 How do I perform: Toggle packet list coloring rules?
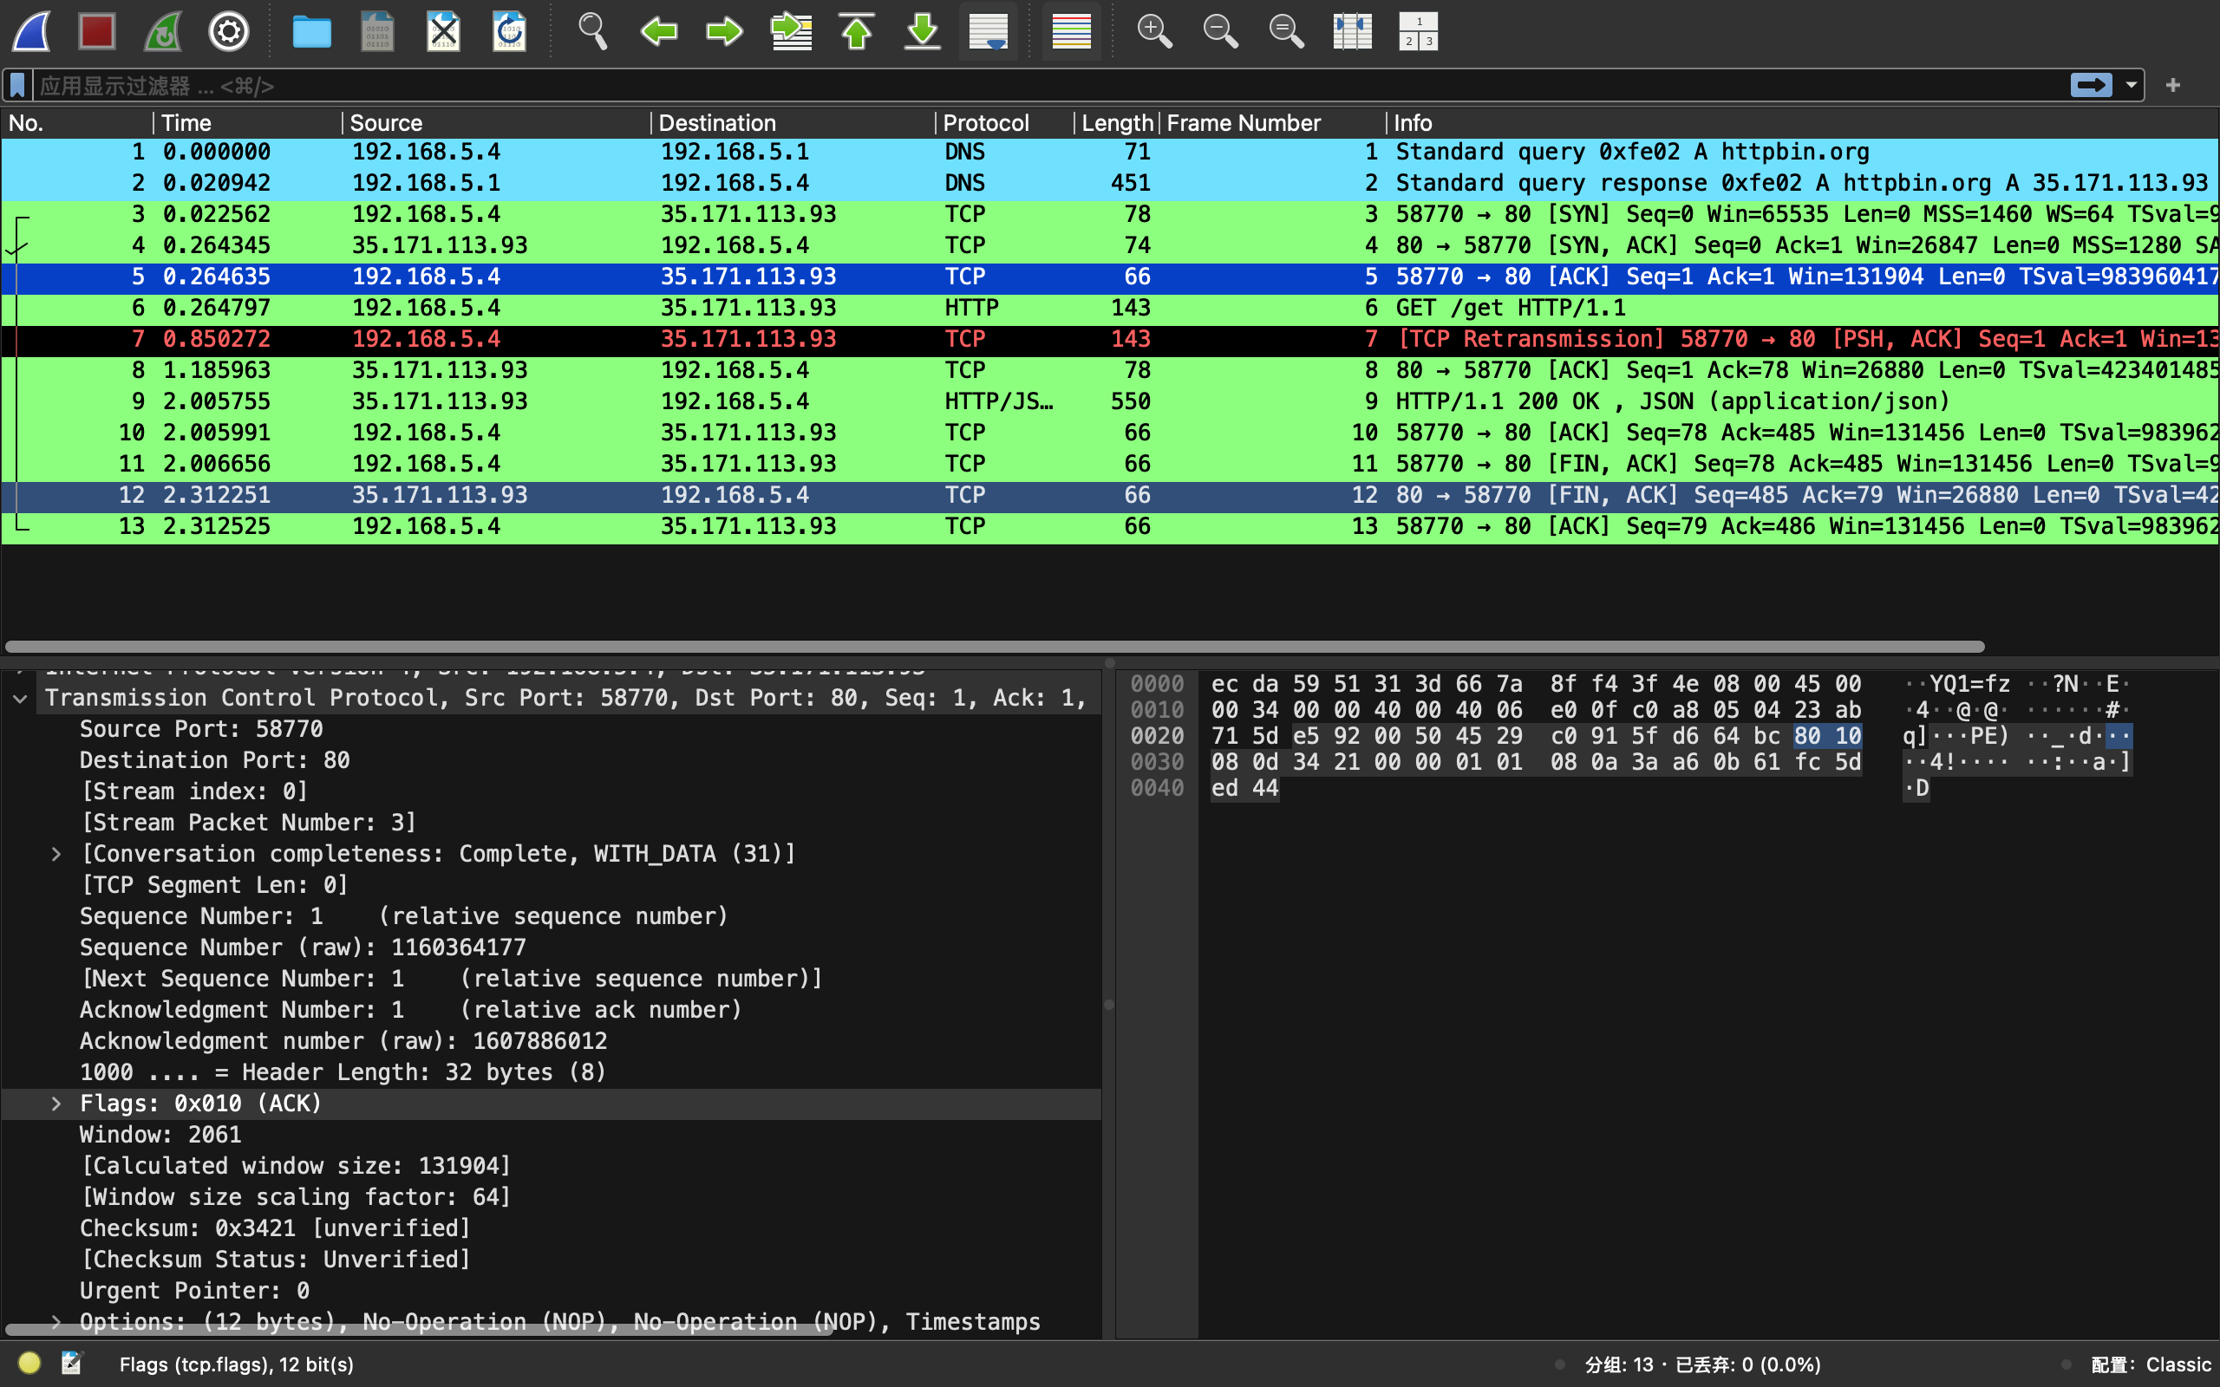1072,31
